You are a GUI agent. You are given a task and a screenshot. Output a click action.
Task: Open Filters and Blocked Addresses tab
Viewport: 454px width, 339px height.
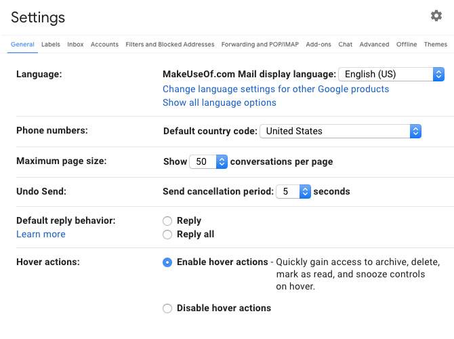[170, 45]
